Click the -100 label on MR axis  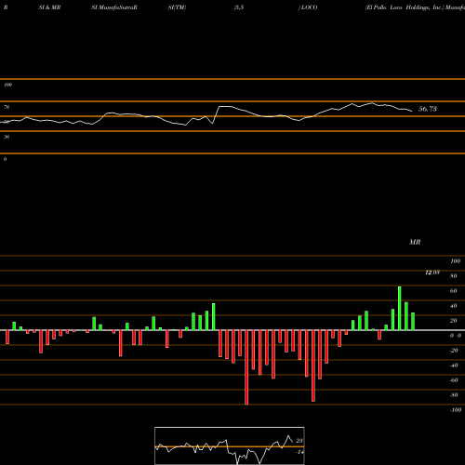[x=456, y=410]
